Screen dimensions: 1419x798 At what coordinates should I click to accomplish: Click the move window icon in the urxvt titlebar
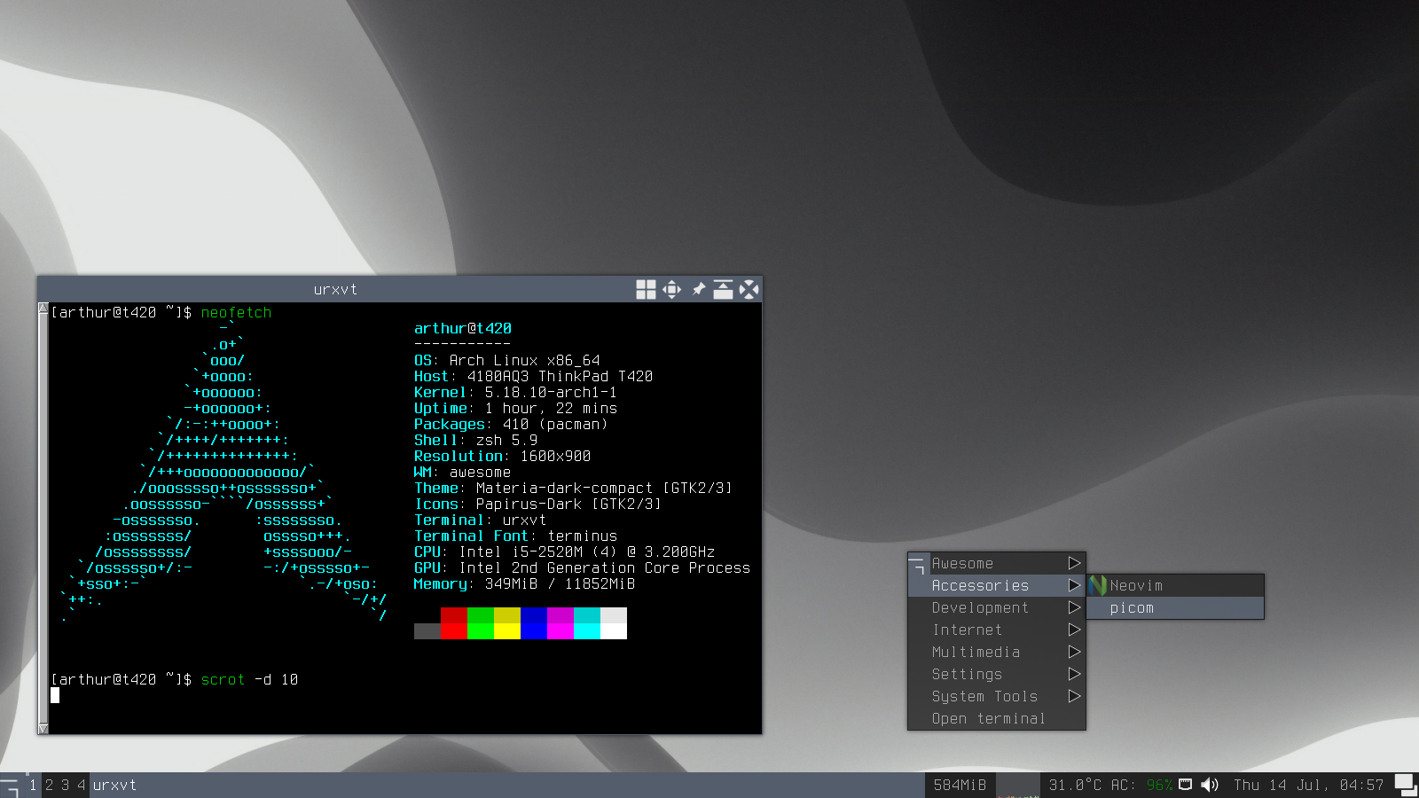click(671, 289)
